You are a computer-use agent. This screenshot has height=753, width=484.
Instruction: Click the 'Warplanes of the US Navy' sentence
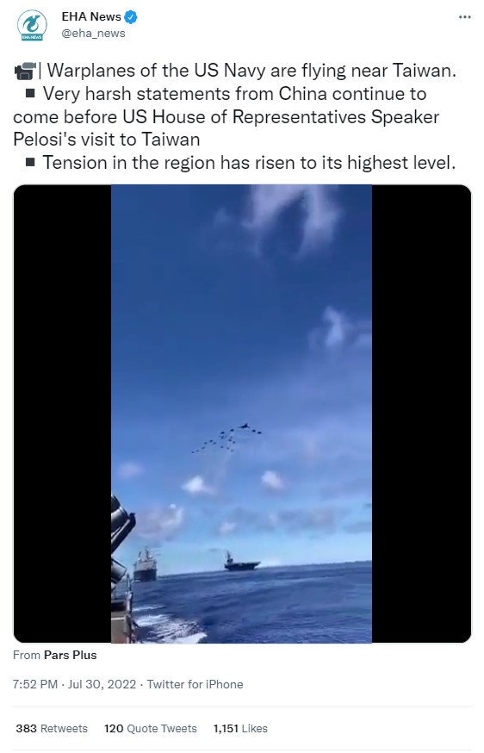251,71
